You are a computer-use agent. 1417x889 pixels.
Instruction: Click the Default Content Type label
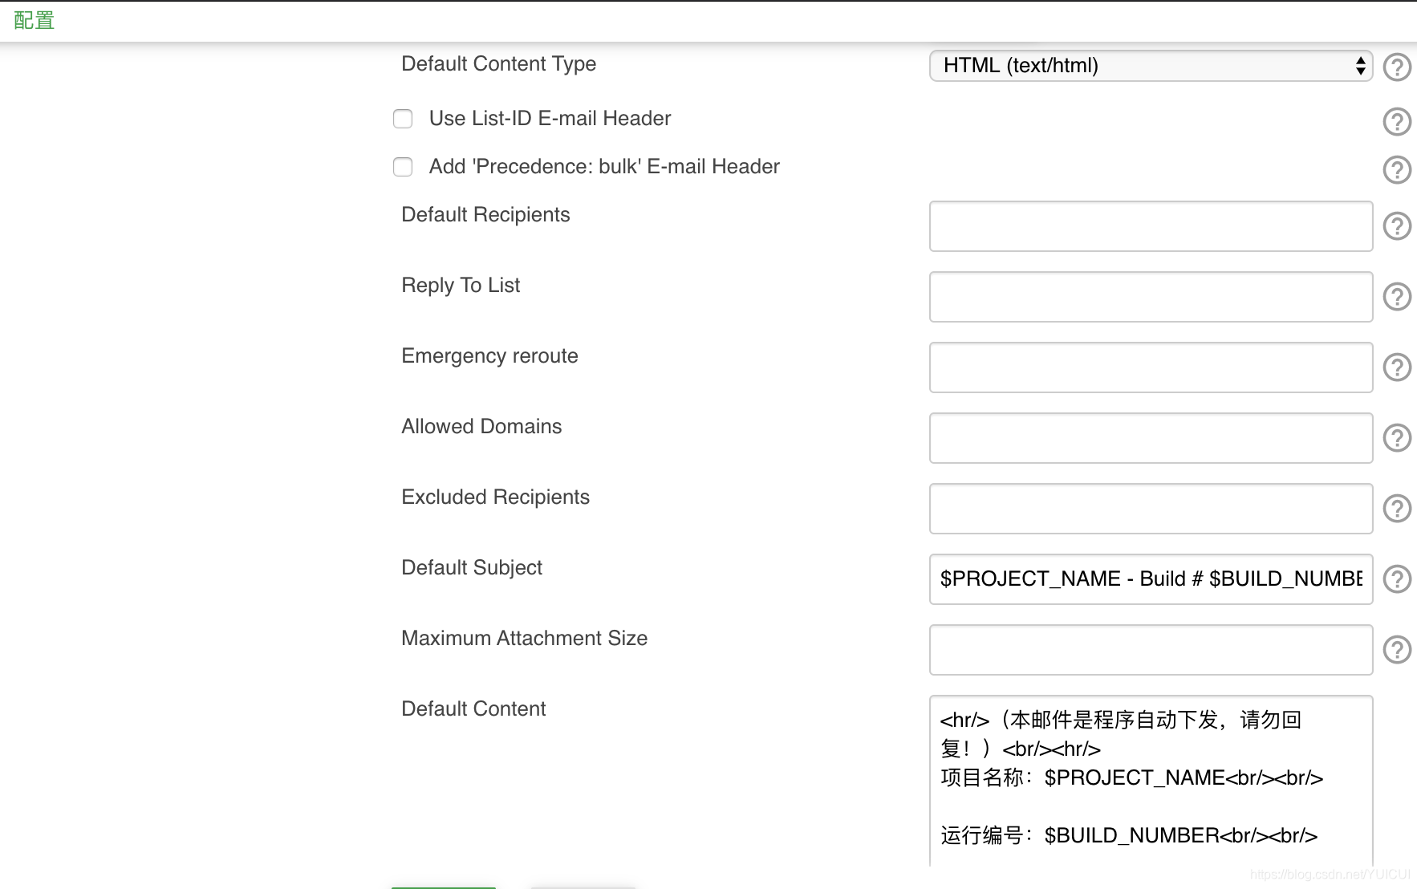click(x=498, y=64)
